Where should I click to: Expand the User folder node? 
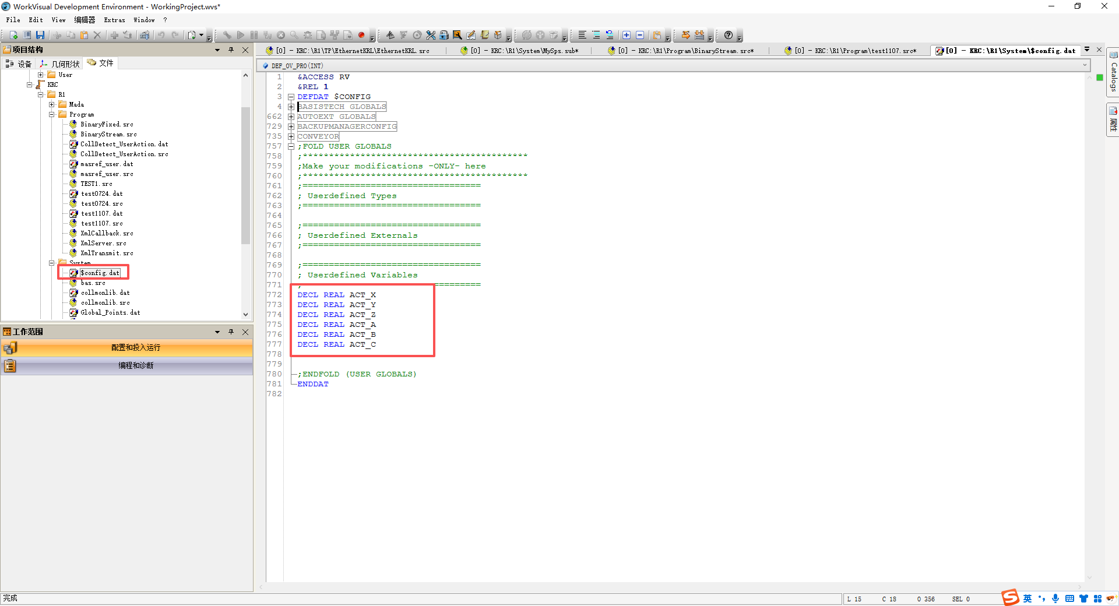[x=40, y=75]
